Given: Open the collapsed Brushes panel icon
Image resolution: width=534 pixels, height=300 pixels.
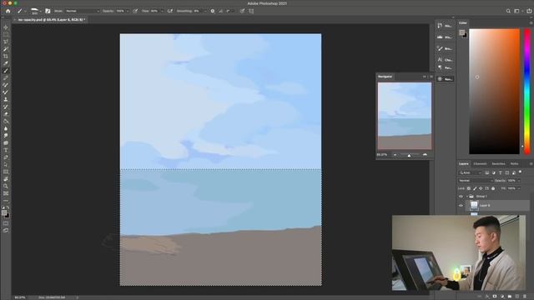Looking at the screenshot, I should [440, 48].
